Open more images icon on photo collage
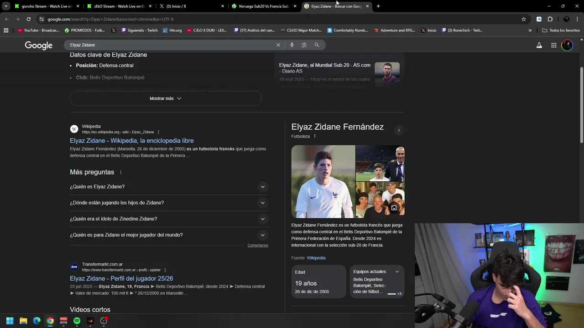The width and height of the screenshot is (584, 328). 394,208
